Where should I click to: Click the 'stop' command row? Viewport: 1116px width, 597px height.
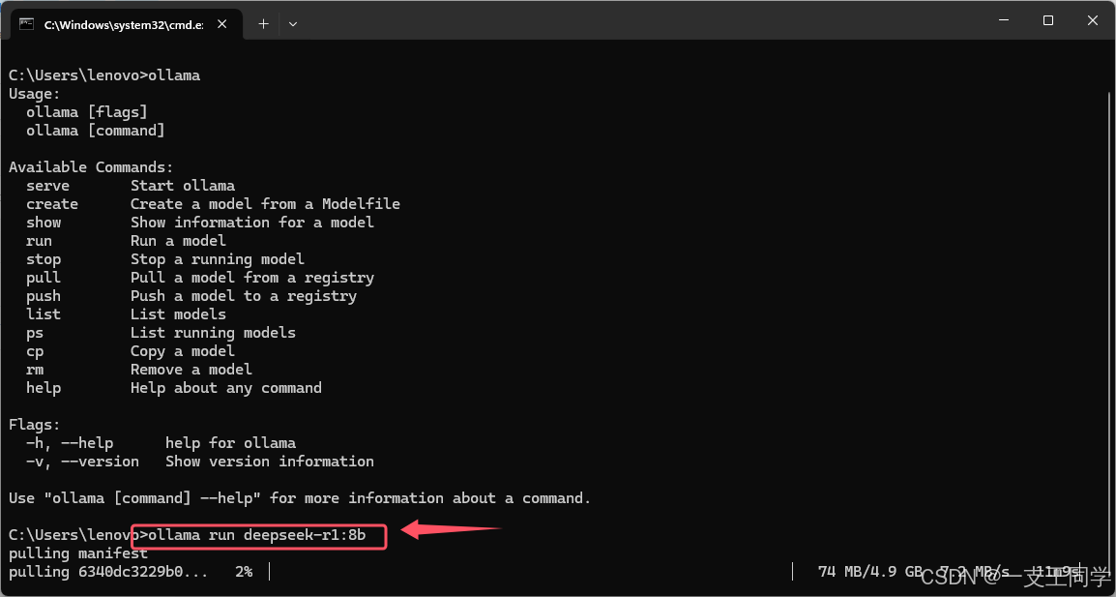(x=165, y=260)
